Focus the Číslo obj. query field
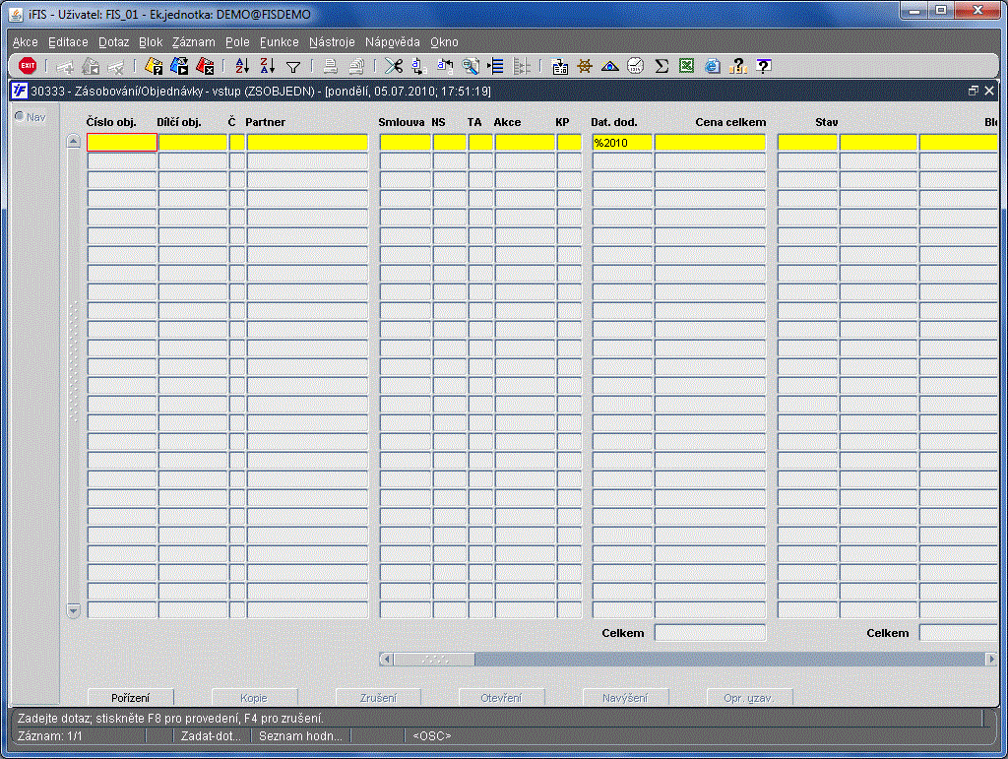This screenshot has width=1008, height=759. (x=122, y=142)
